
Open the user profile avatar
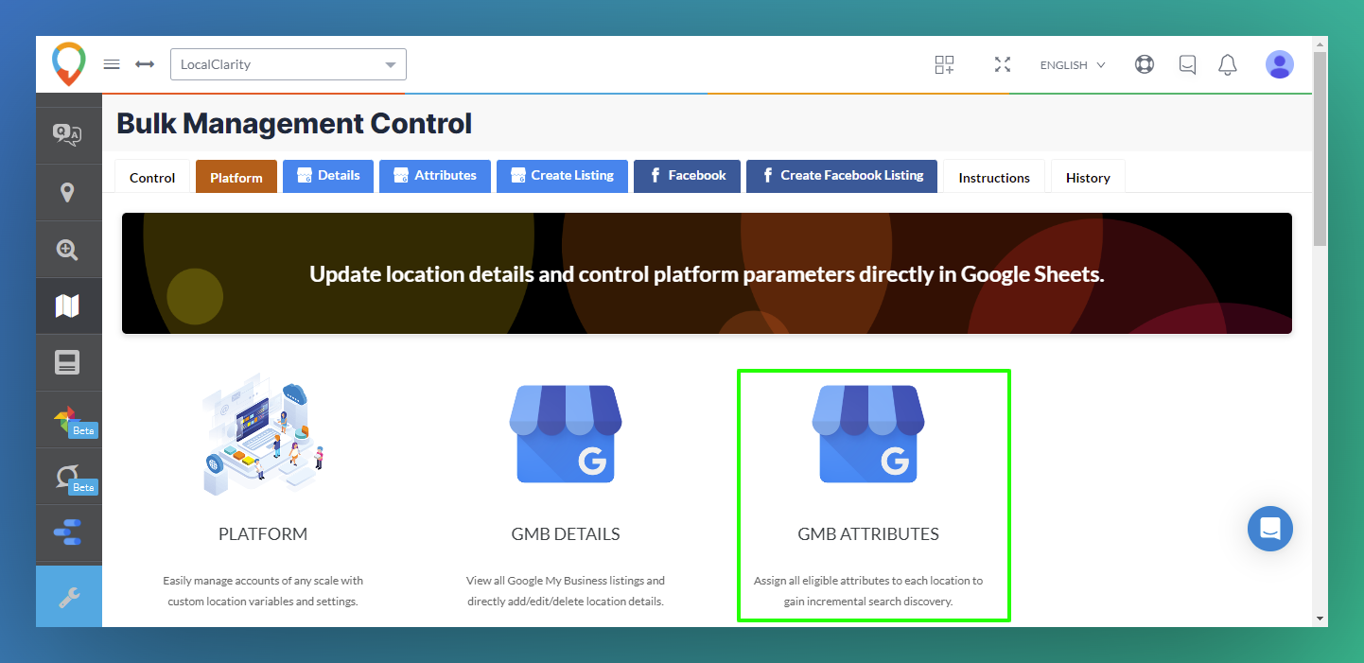coord(1280,64)
